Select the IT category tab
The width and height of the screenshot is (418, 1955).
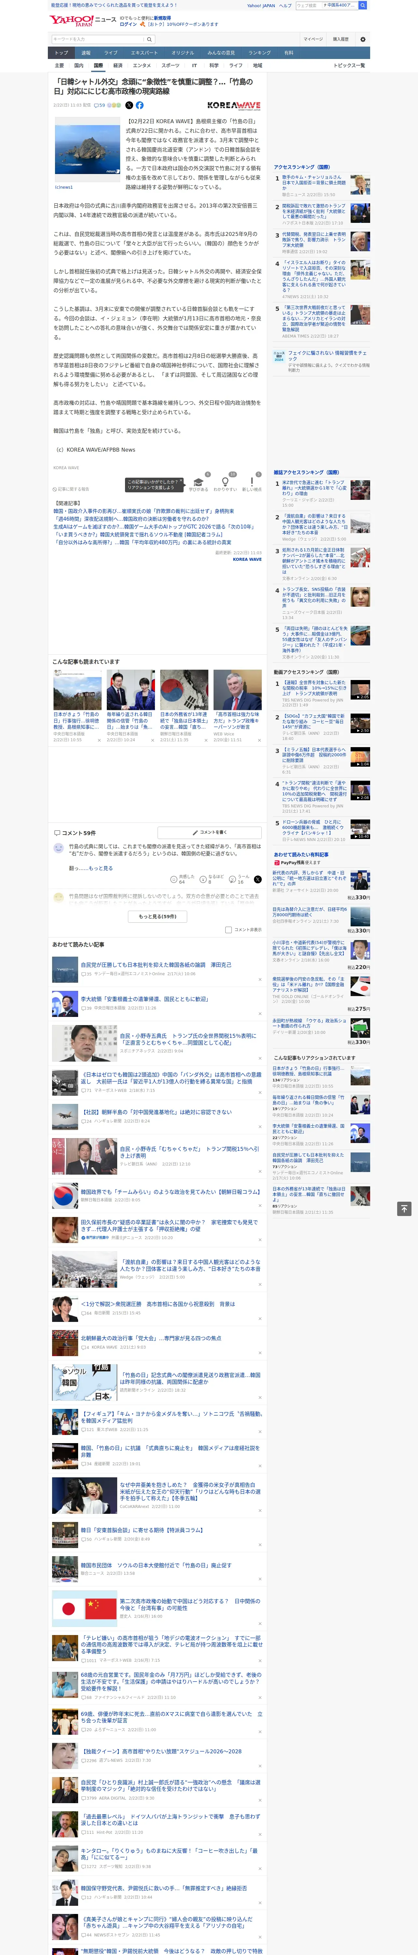(194, 65)
